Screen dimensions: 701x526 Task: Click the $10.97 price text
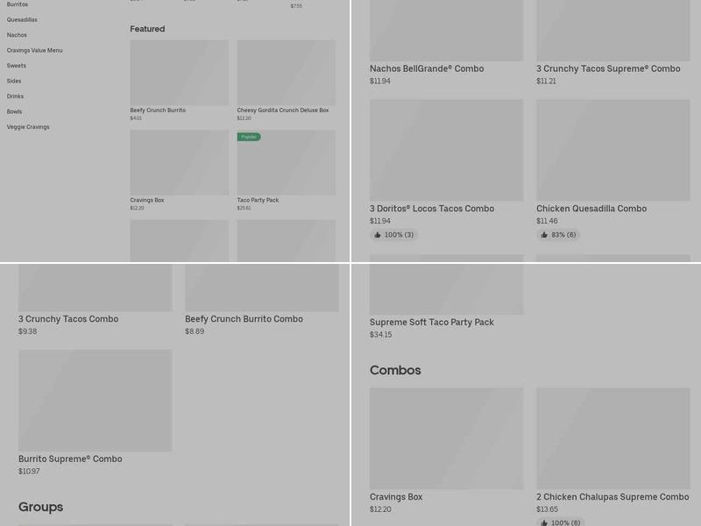point(29,472)
